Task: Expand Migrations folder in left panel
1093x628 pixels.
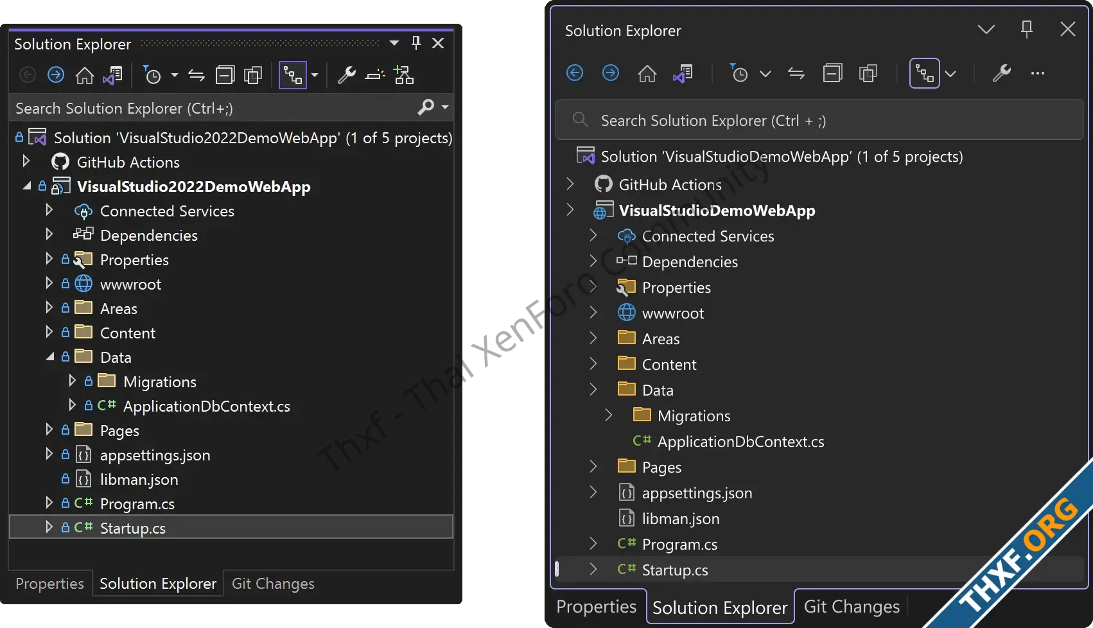Action: coord(73,380)
